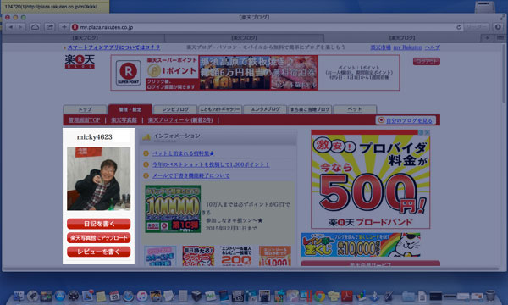This screenshot has width=508, height=305.
Task: Open the 楽天市場 link
Action: click(x=380, y=47)
